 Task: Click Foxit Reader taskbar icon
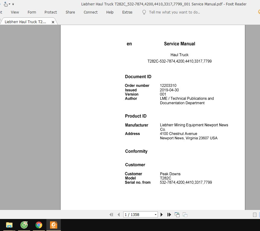(x=54, y=225)
